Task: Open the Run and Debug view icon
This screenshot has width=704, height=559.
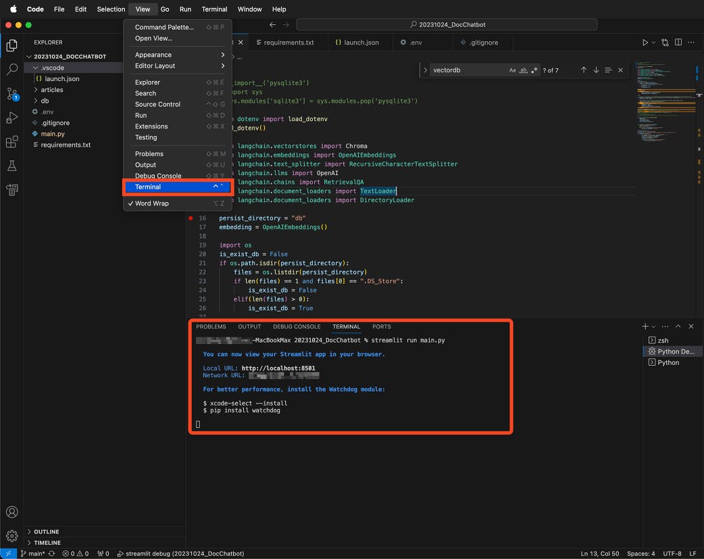Action: tap(11, 118)
